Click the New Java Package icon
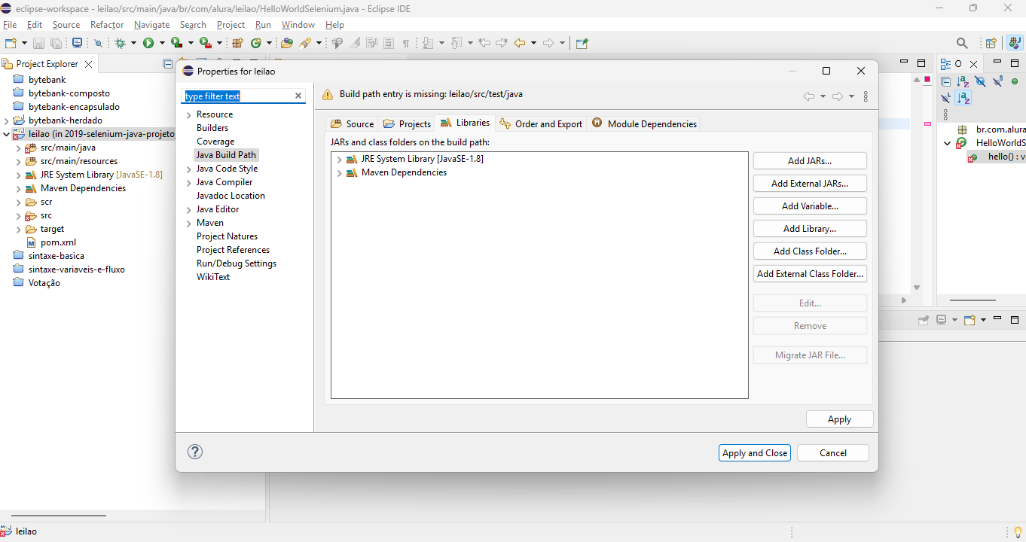 point(237,43)
